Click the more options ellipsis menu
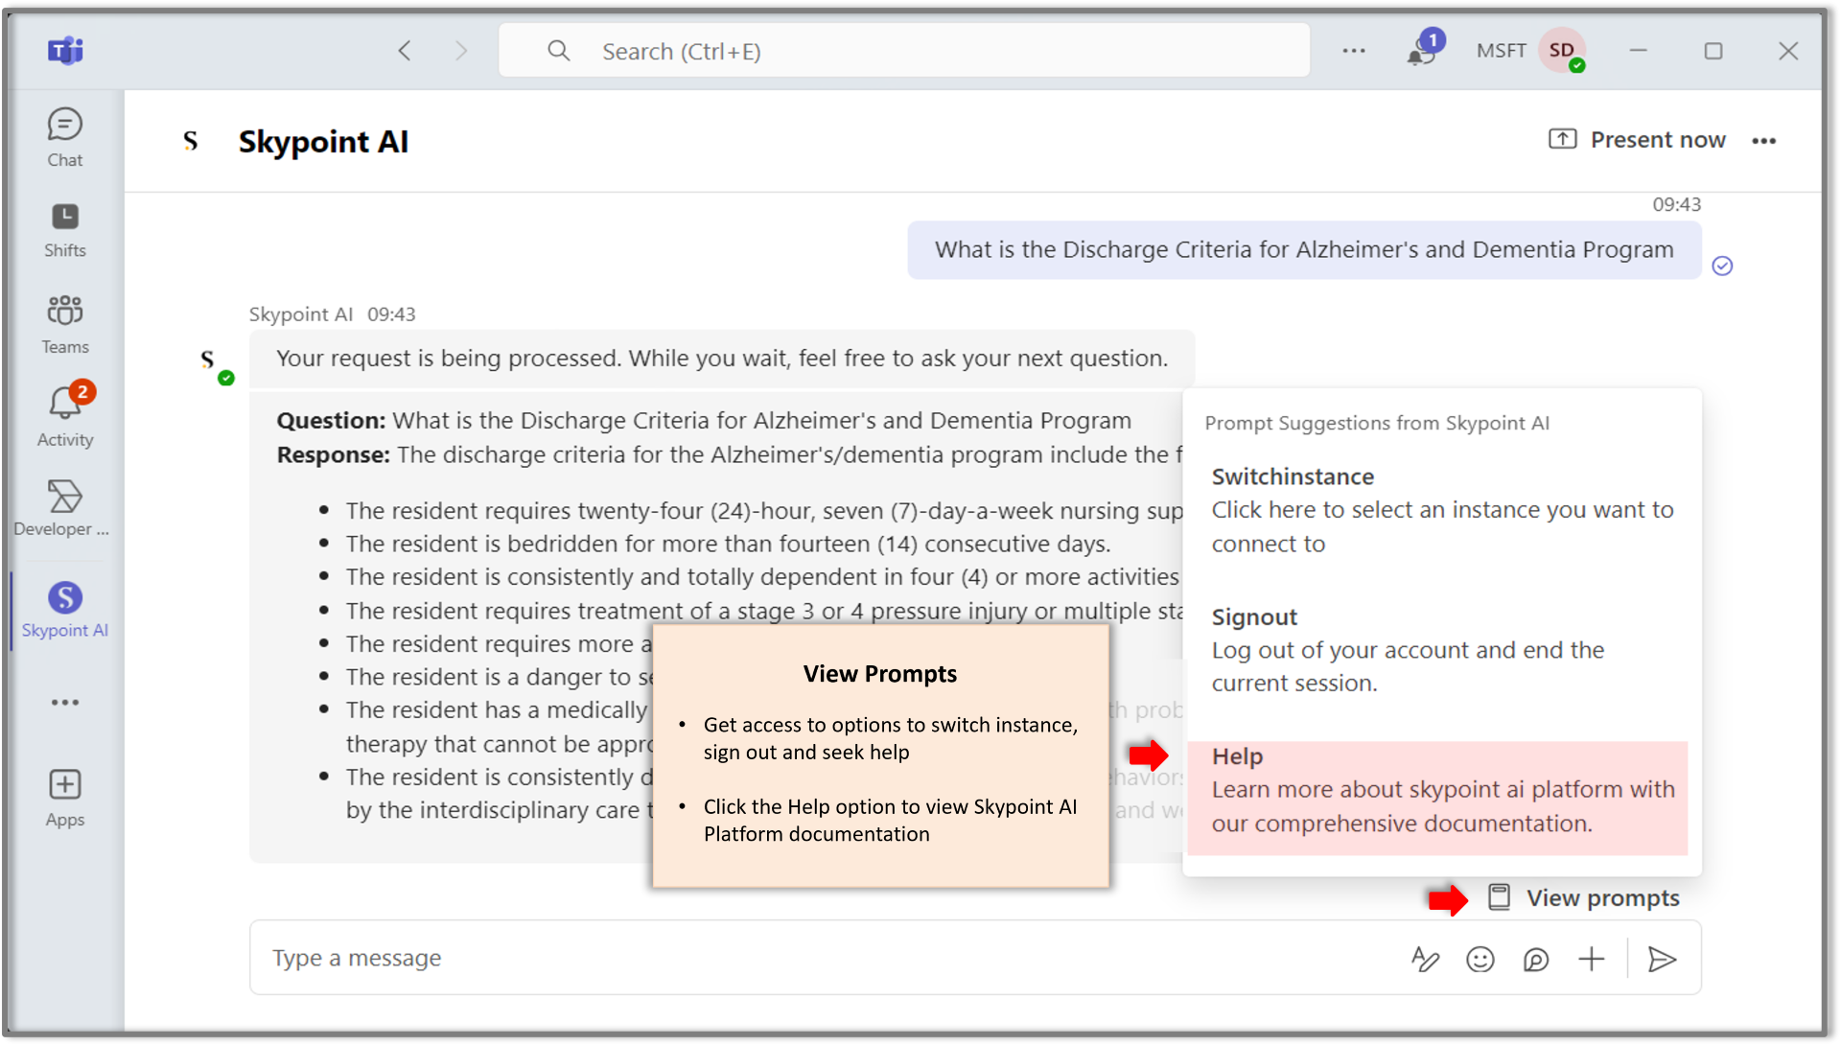 point(1764,140)
